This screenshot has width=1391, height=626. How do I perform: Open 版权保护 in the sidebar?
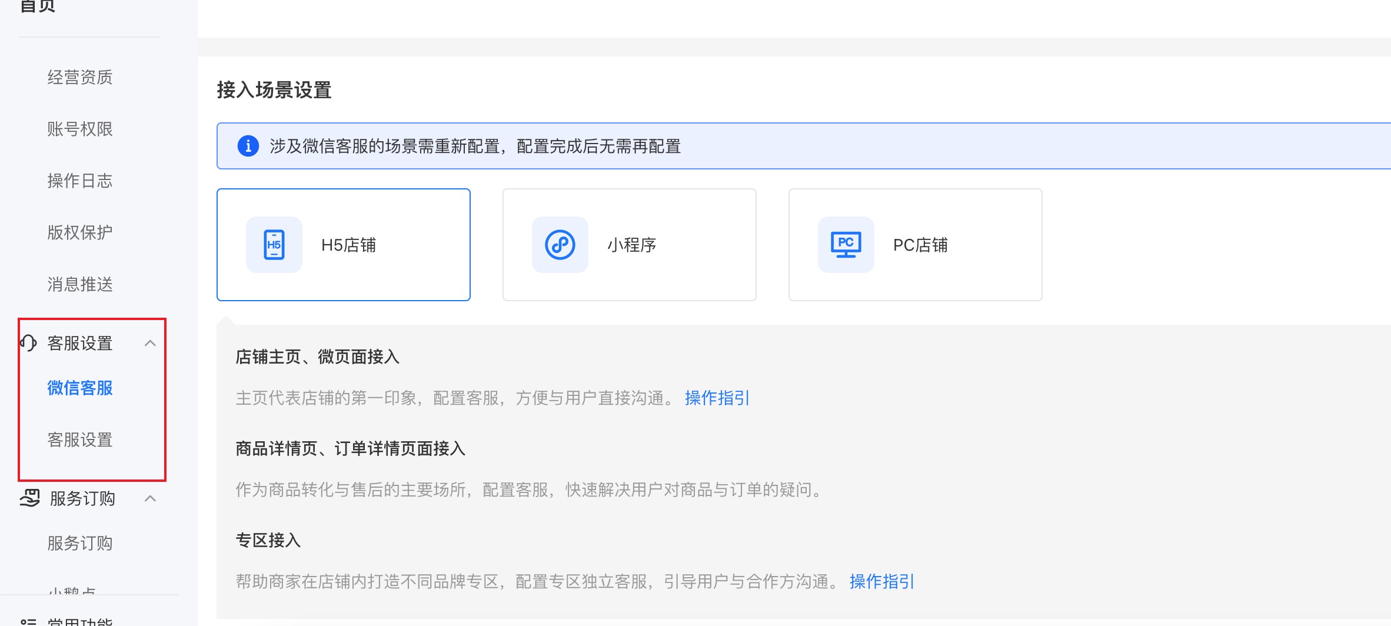(80, 232)
